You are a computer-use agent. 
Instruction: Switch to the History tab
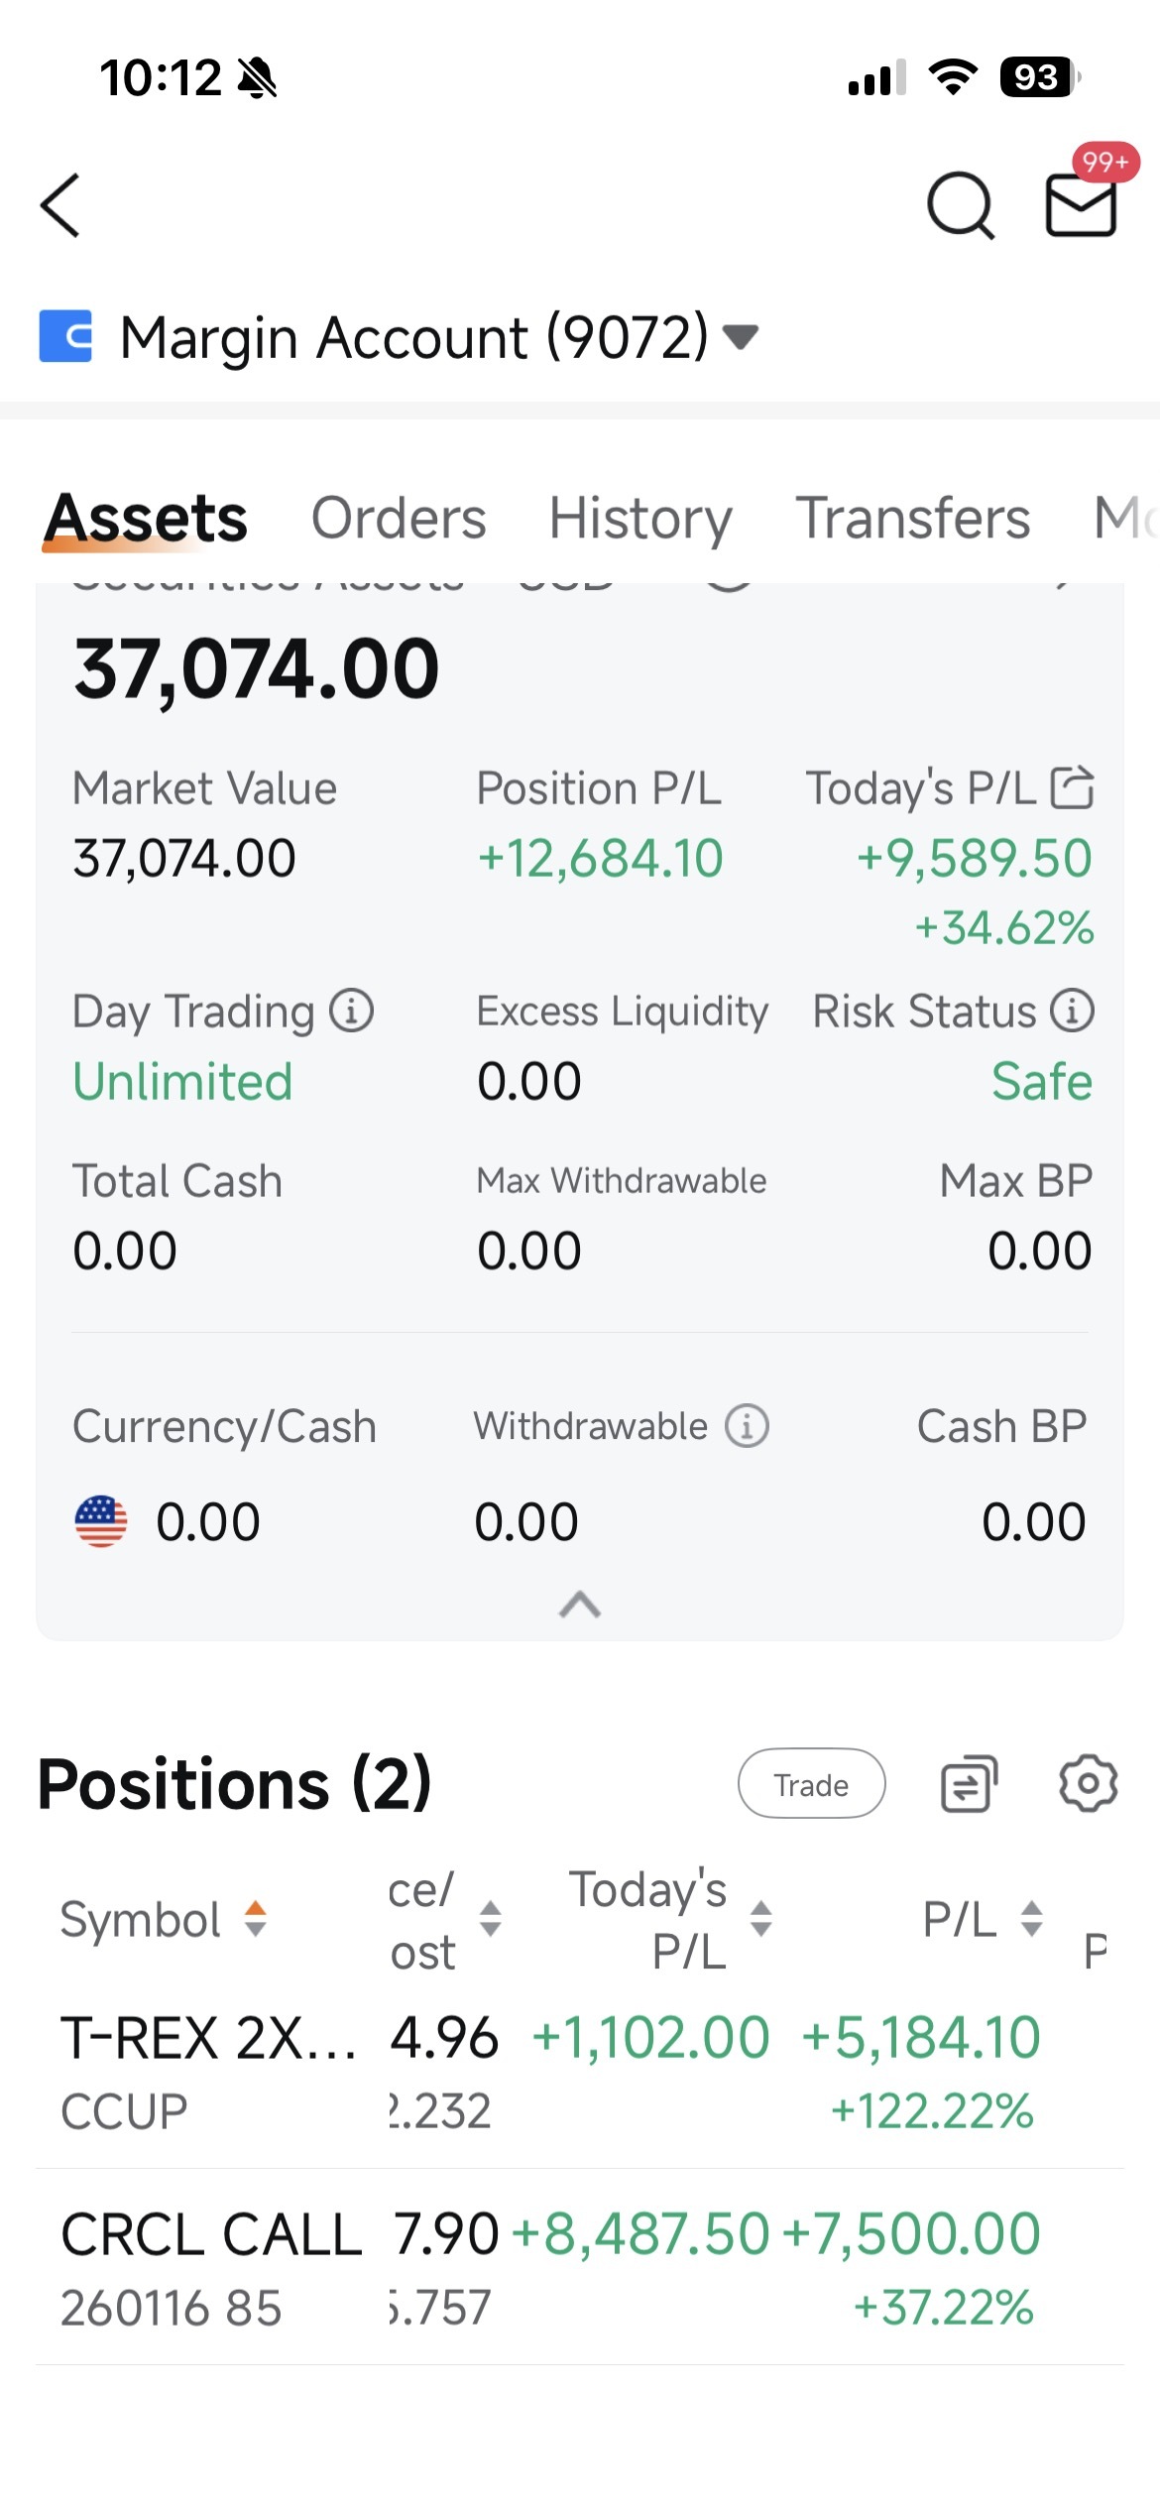click(640, 518)
